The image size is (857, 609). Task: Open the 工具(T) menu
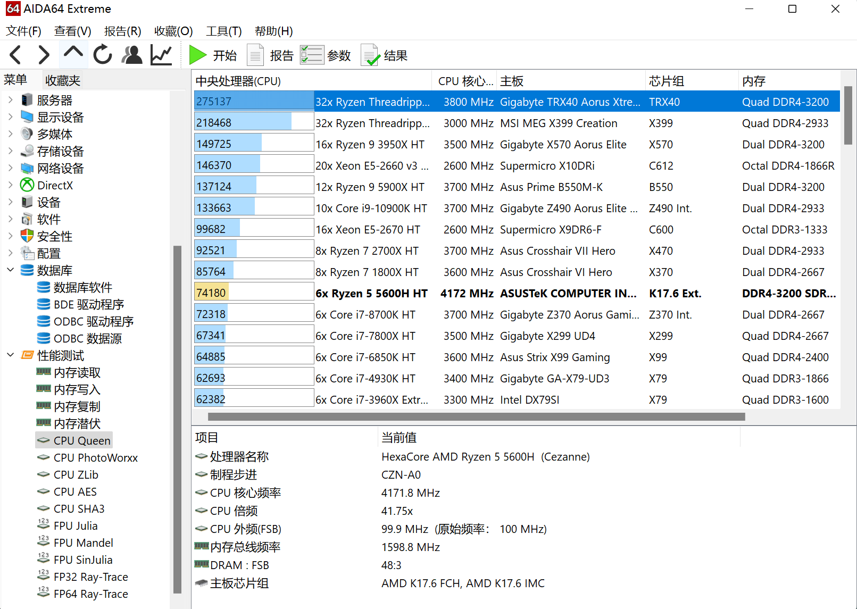224,31
